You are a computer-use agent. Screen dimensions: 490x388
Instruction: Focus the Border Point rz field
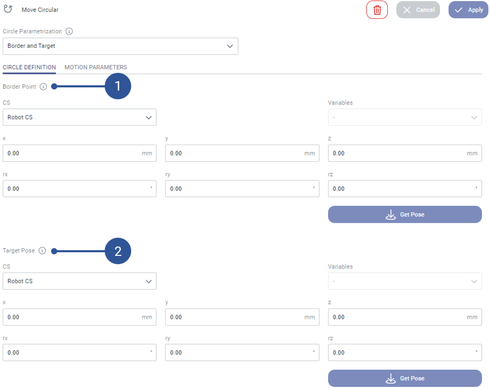tap(405, 188)
